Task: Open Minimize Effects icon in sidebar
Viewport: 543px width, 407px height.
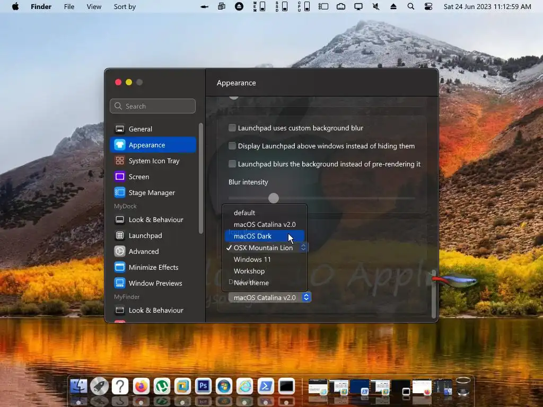Action: pos(120,267)
